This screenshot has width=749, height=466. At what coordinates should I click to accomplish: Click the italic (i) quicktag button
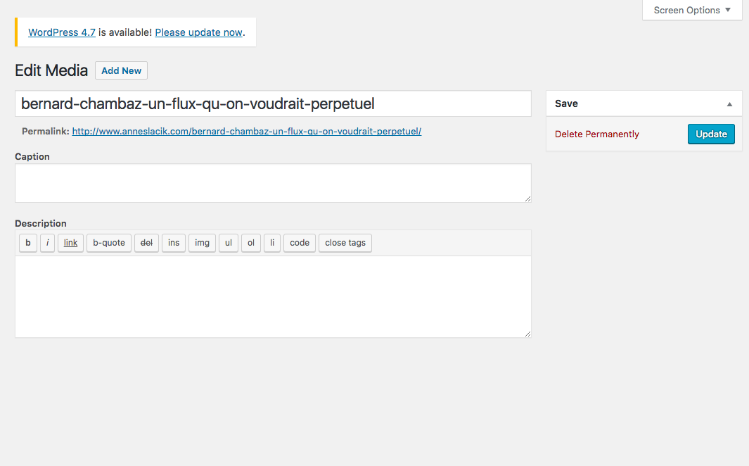point(47,243)
